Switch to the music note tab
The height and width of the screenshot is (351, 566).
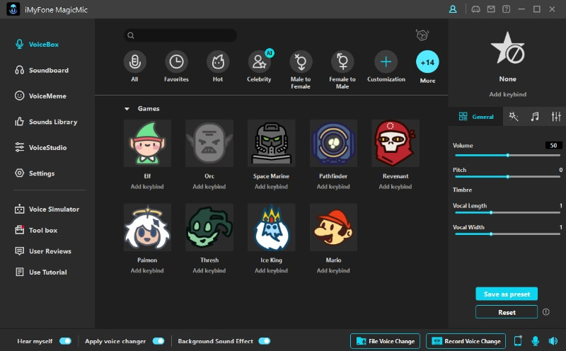535,116
